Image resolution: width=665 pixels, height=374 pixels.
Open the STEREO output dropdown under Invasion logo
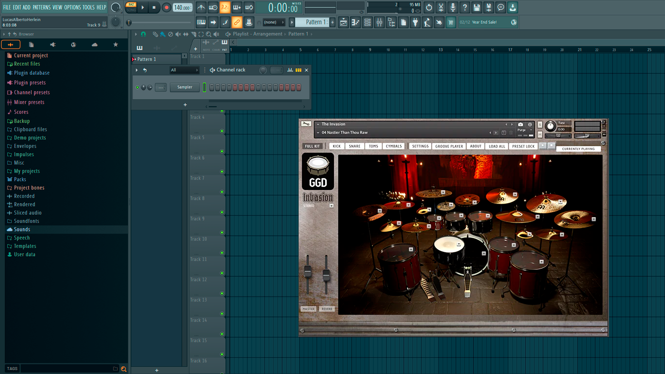pos(332,206)
